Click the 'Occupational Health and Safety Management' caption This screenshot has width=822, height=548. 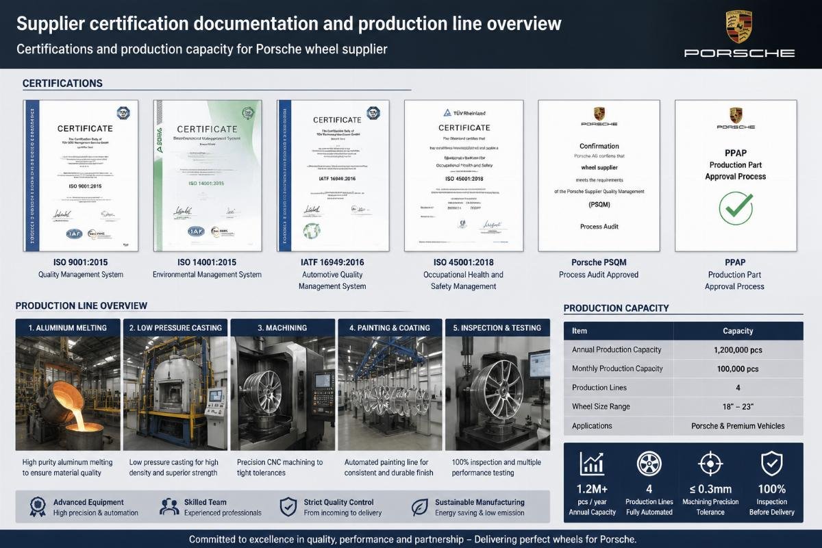coord(464,280)
